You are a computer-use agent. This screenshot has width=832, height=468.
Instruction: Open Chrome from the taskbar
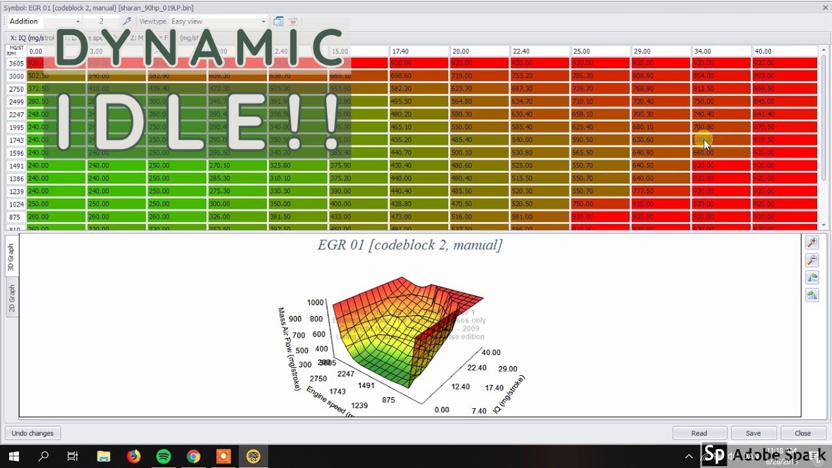tap(194, 456)
